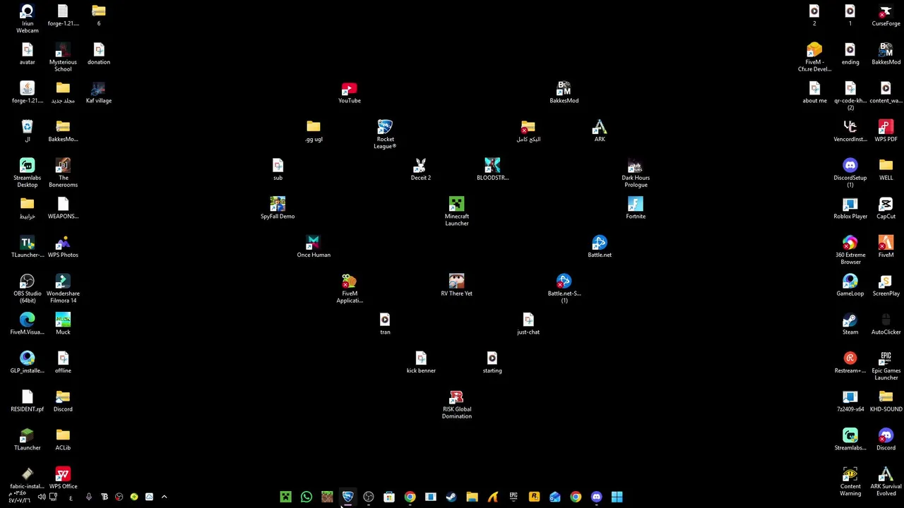Select the Fortnite desktop icon
This screenshot has height=508, width=904.
635,208
